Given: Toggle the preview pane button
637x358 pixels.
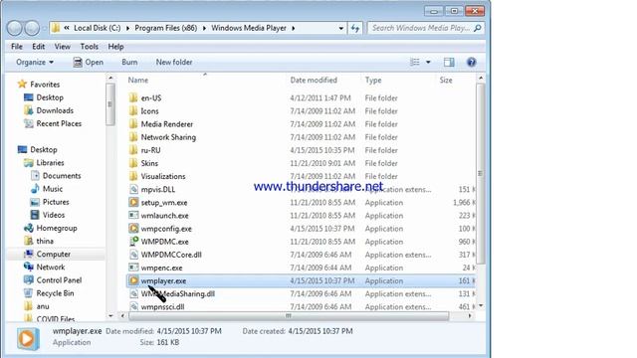Looking at the screenshot, I should (x=449, y=62).
